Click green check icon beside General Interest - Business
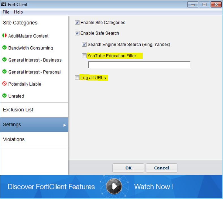The height and width of the screenshot is (199, 223). pos(5,60)
